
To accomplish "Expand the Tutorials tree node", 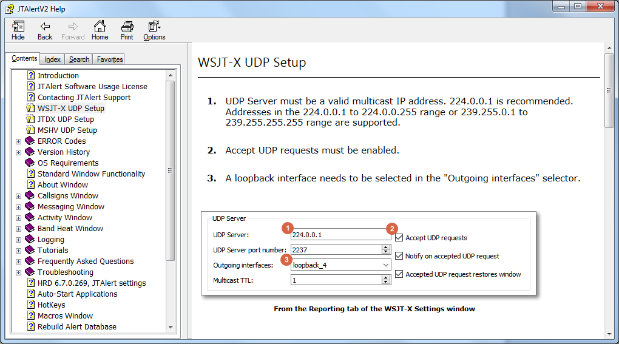I will (x=19, y=251).
